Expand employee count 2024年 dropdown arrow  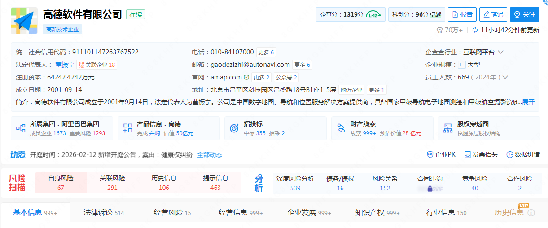click(505, 77)
